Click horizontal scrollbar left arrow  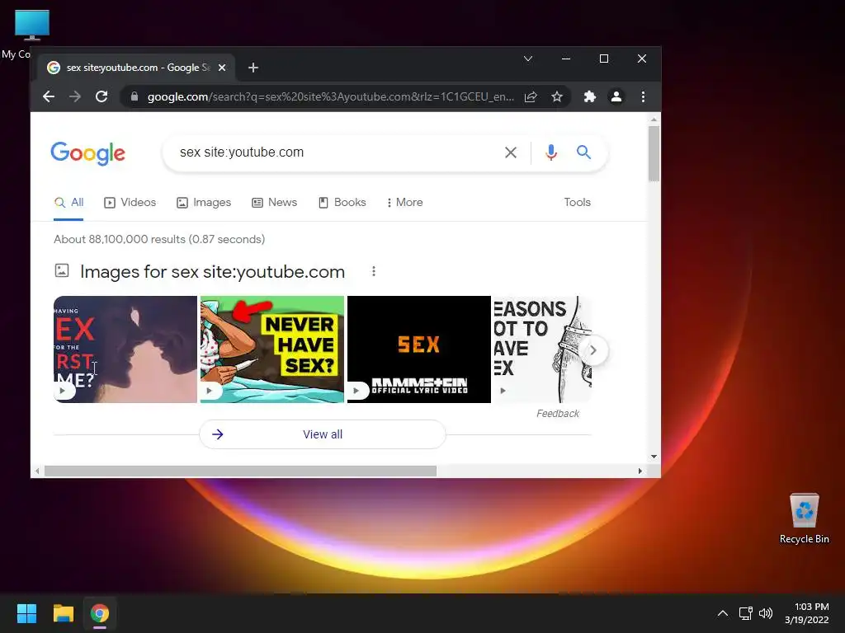[36, 471]
